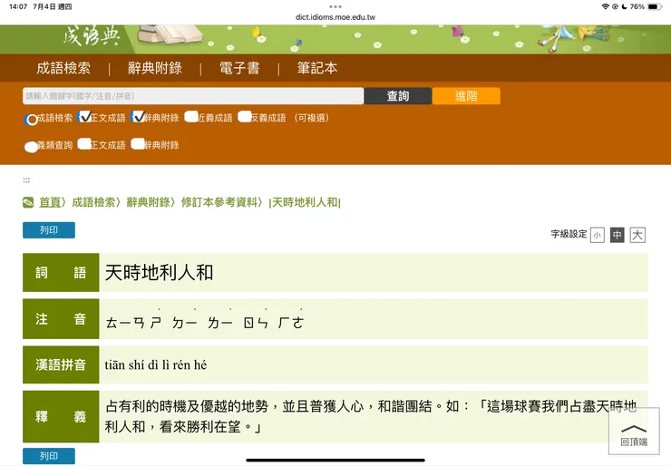The width and height of the screenshot is (671, 466).
Task: Set font size to medium 中
Action: 618,235
